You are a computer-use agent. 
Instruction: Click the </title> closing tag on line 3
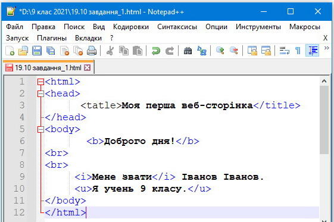coord(276,105)
